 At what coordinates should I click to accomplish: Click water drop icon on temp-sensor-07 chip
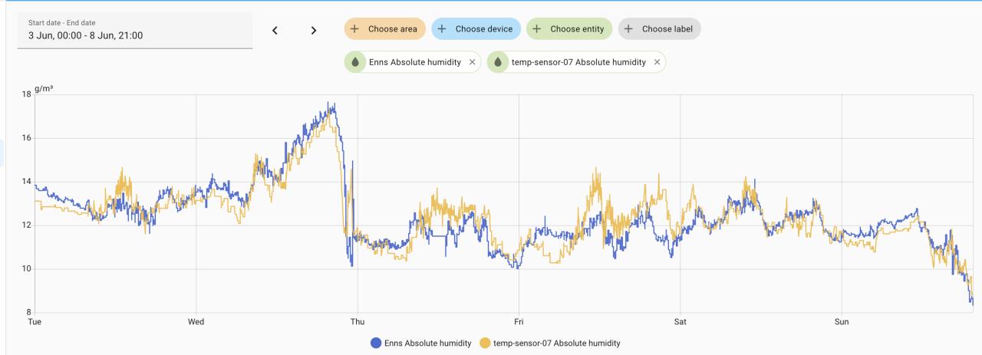click(499, 62)
